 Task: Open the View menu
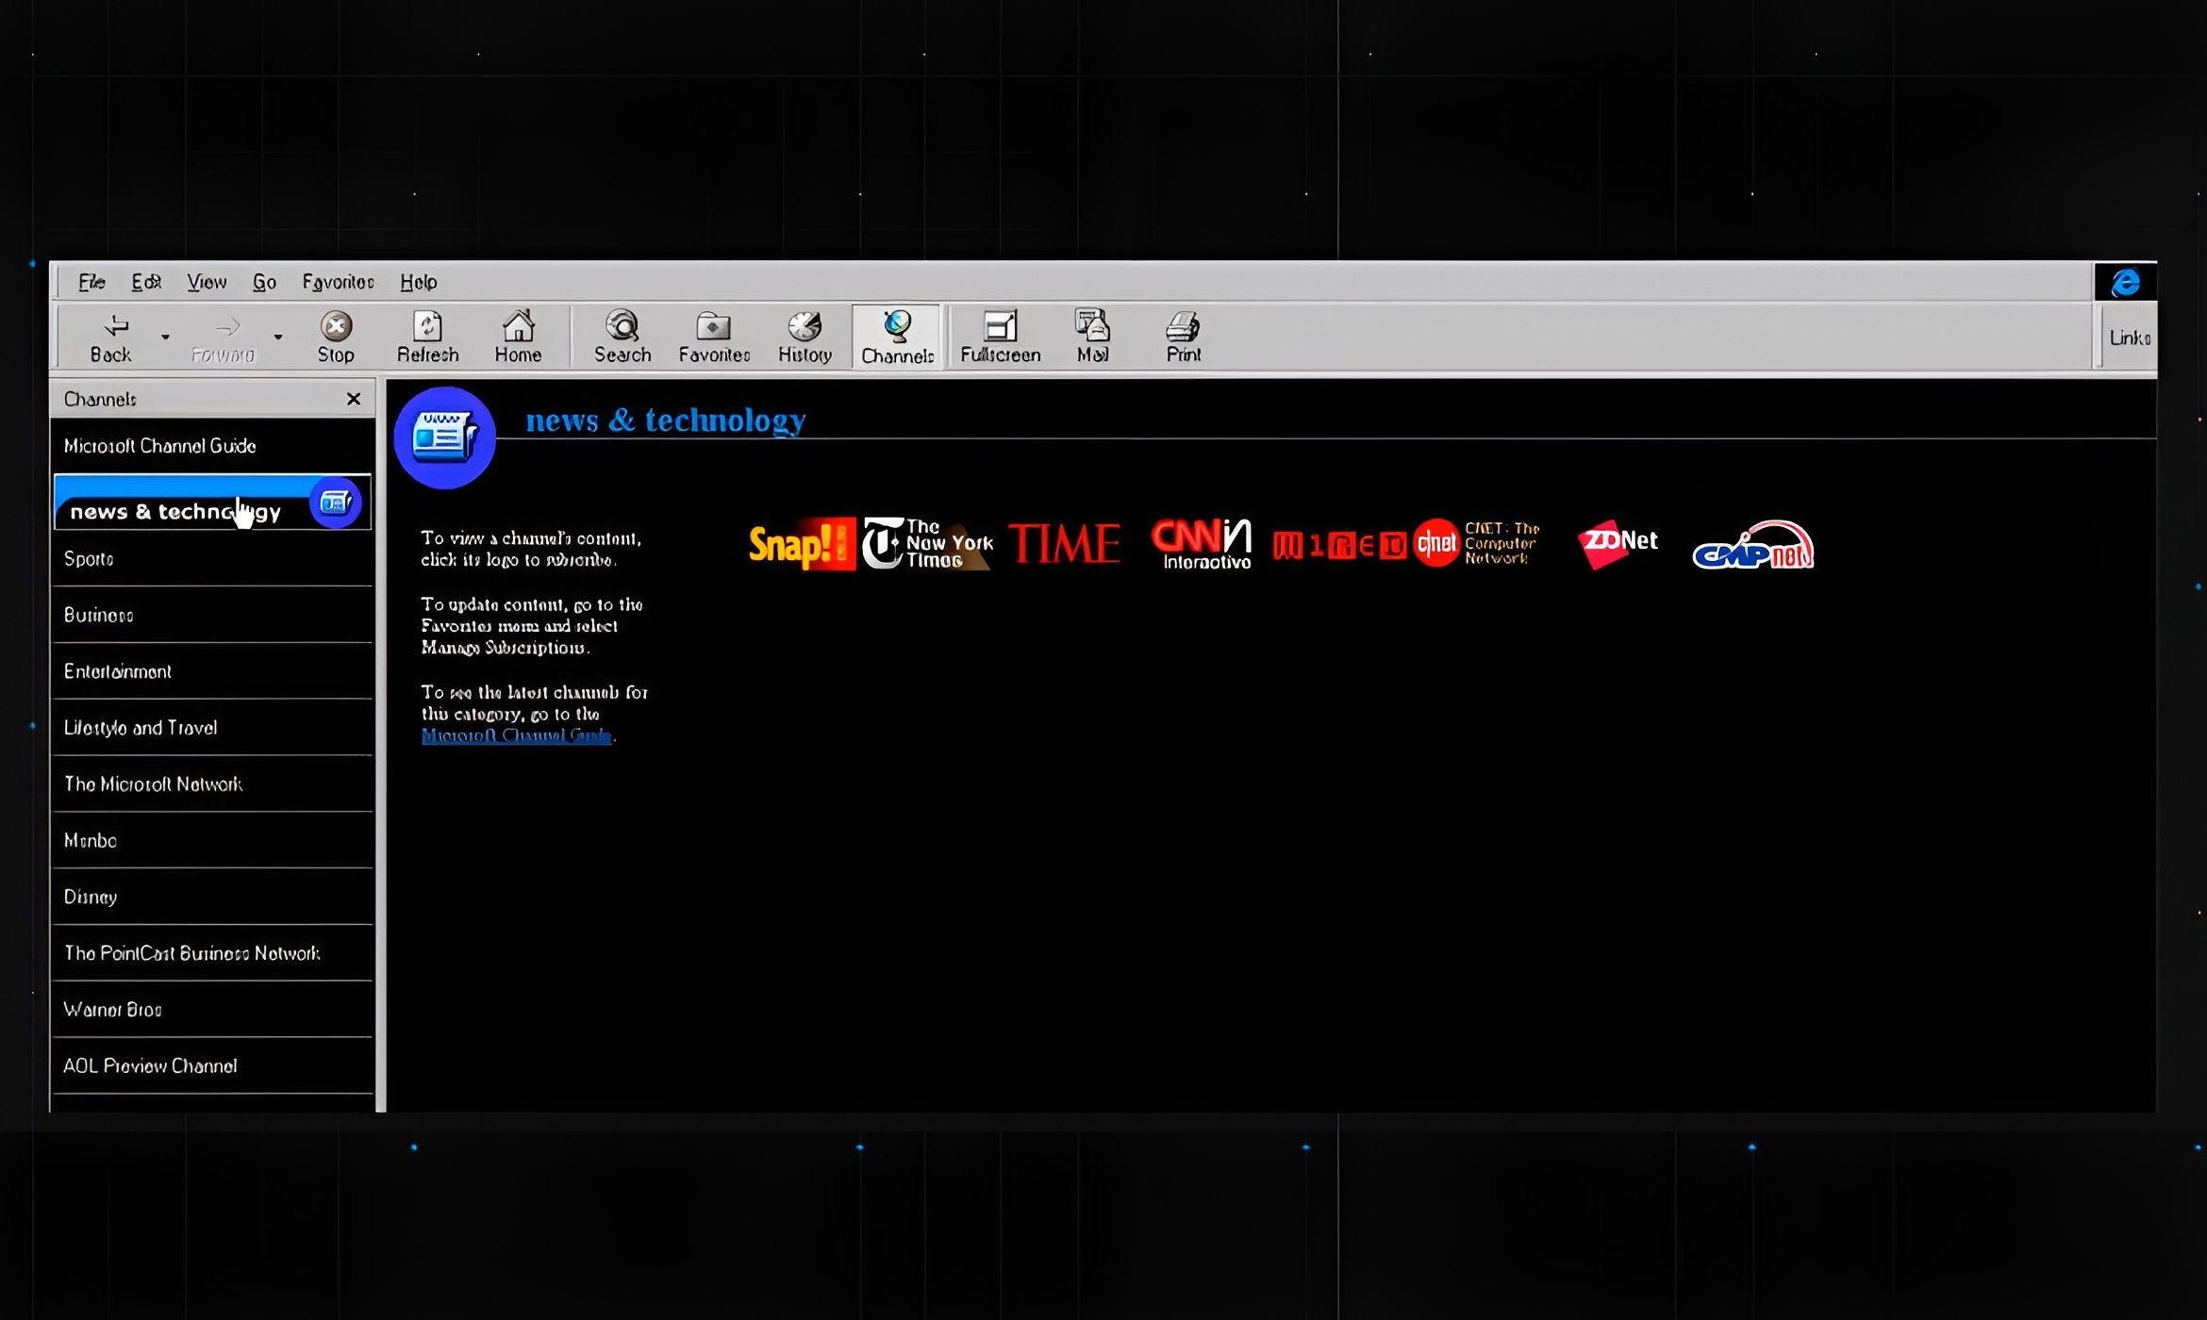pyautogui.click(x=207, y=282)
